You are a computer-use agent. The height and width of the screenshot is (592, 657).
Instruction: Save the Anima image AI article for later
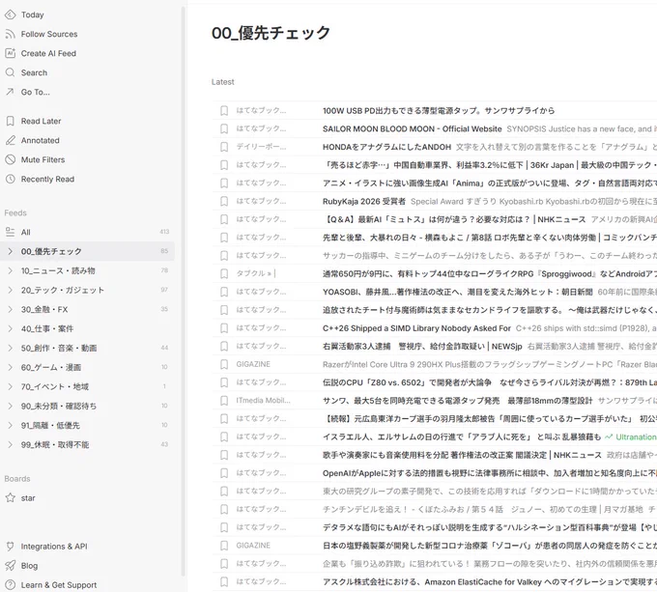click(224, 183)
